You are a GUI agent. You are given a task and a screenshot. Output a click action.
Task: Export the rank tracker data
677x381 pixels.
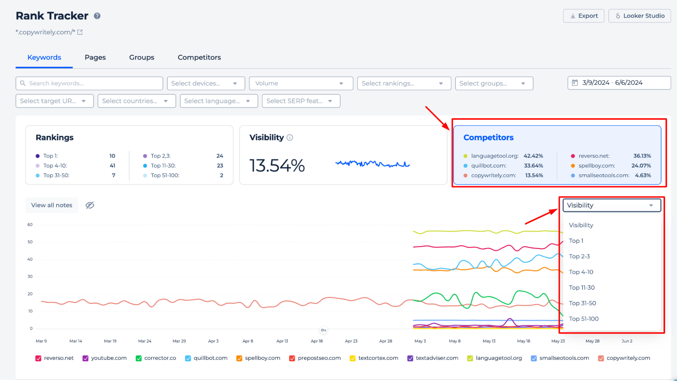coord(584,16)
